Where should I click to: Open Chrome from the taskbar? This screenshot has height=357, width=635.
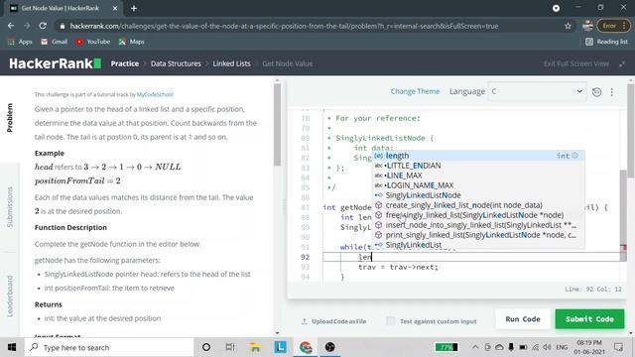click(x=306, y=347)
